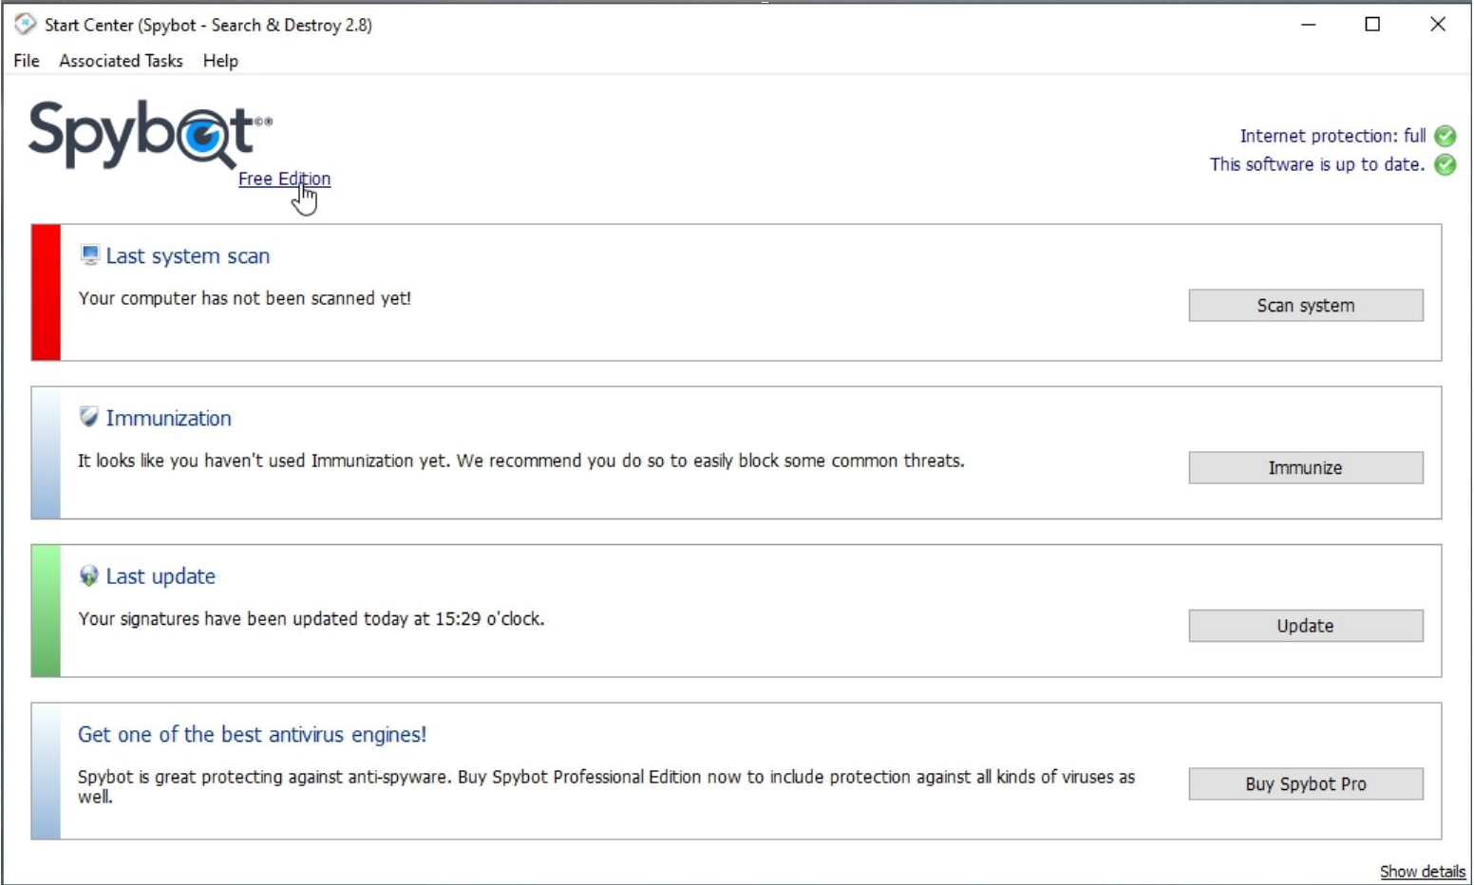1474x885 pixels.
Task: Click the Internet protection green checkmark
Action: coord(1445,136)
